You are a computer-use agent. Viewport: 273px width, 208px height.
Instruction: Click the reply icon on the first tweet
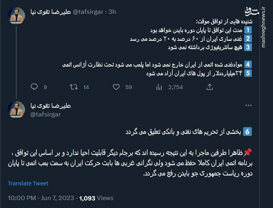(34, 87)
